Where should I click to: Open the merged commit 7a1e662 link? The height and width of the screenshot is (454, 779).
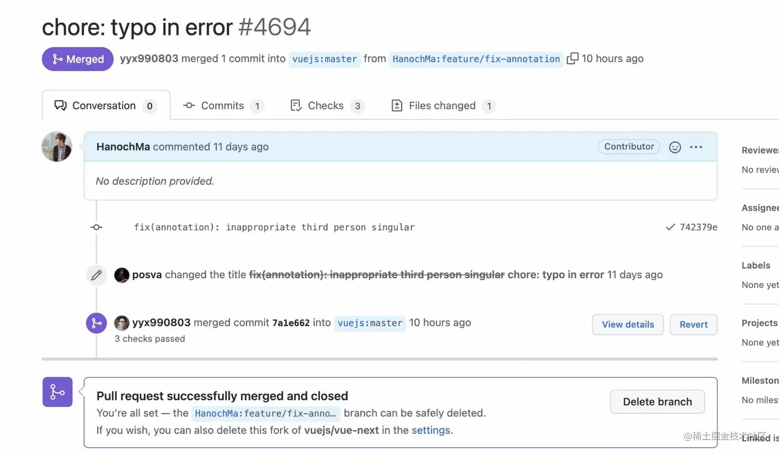point(291,323)
